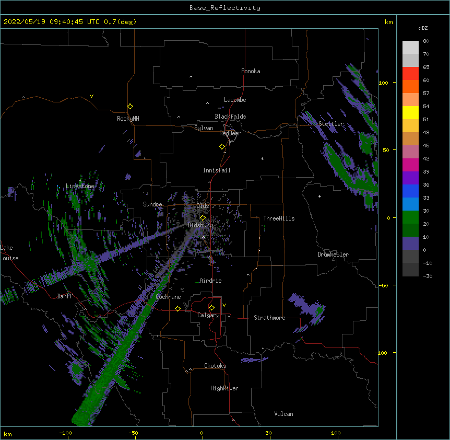
Task: Click the -100 tick on horizontal axis
Action: 65,433
